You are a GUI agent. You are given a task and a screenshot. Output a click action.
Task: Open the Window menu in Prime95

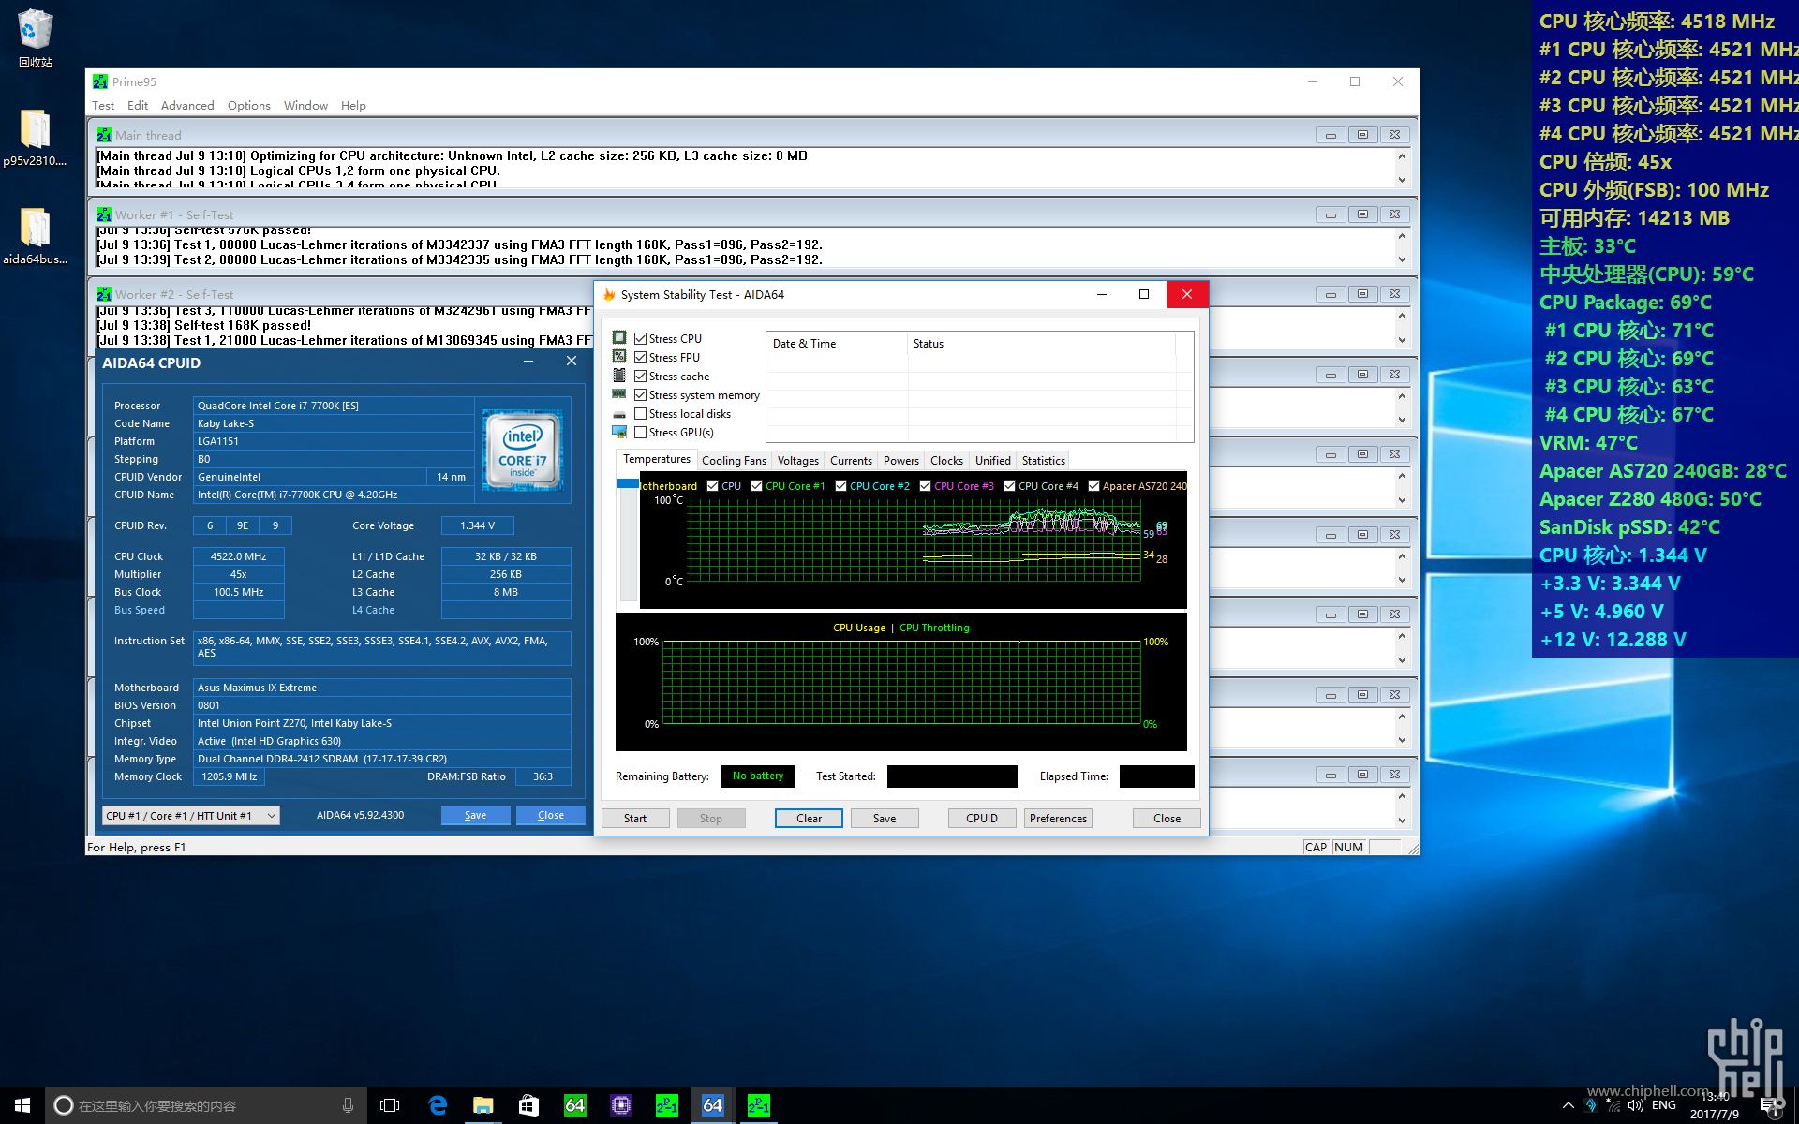[x=305, y=106]
